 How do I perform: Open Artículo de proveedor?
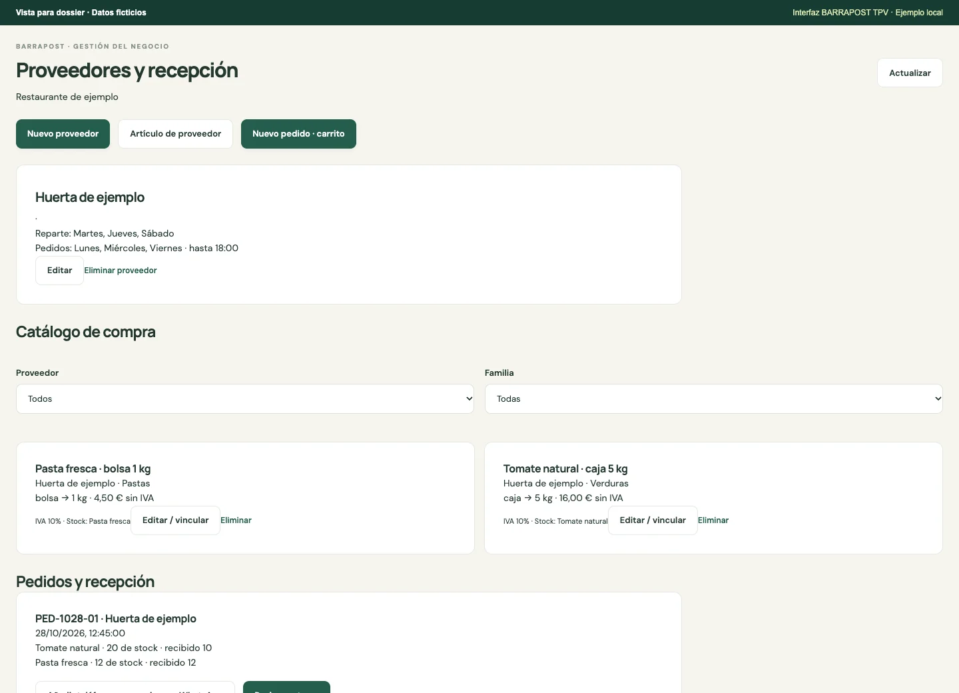coord(175,134)
